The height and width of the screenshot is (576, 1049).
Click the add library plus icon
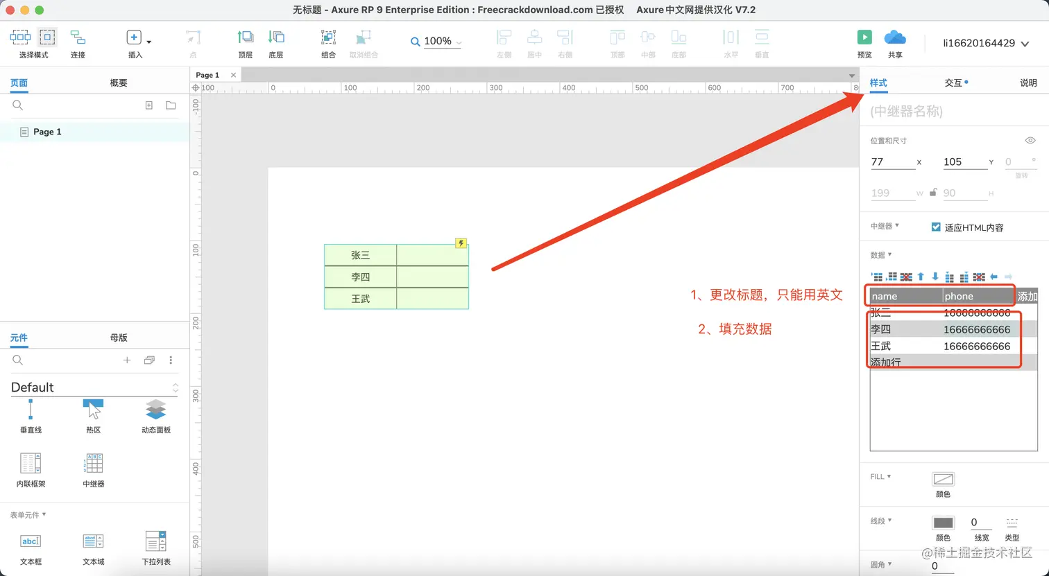tap(127, 360)
